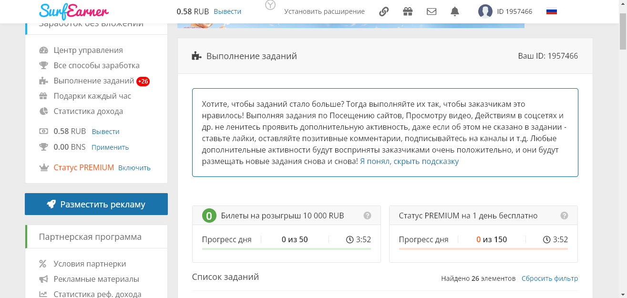Click Включить link for PREMIUM status
This screenshot has height=298, width=627.
(134, 168)
